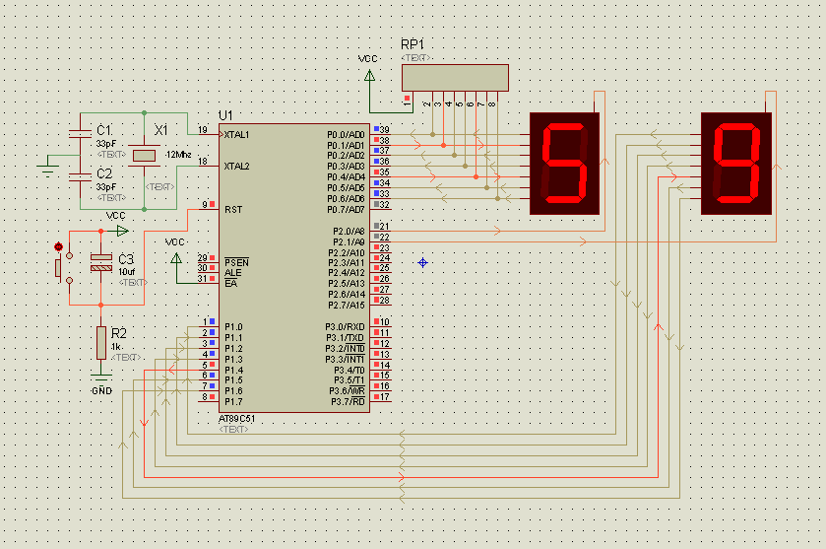Click the VCC power terminal near RP1
Screen dimensions: 826x549
pos(370,77)
